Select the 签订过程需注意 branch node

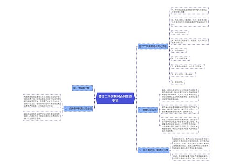(82, 88)
